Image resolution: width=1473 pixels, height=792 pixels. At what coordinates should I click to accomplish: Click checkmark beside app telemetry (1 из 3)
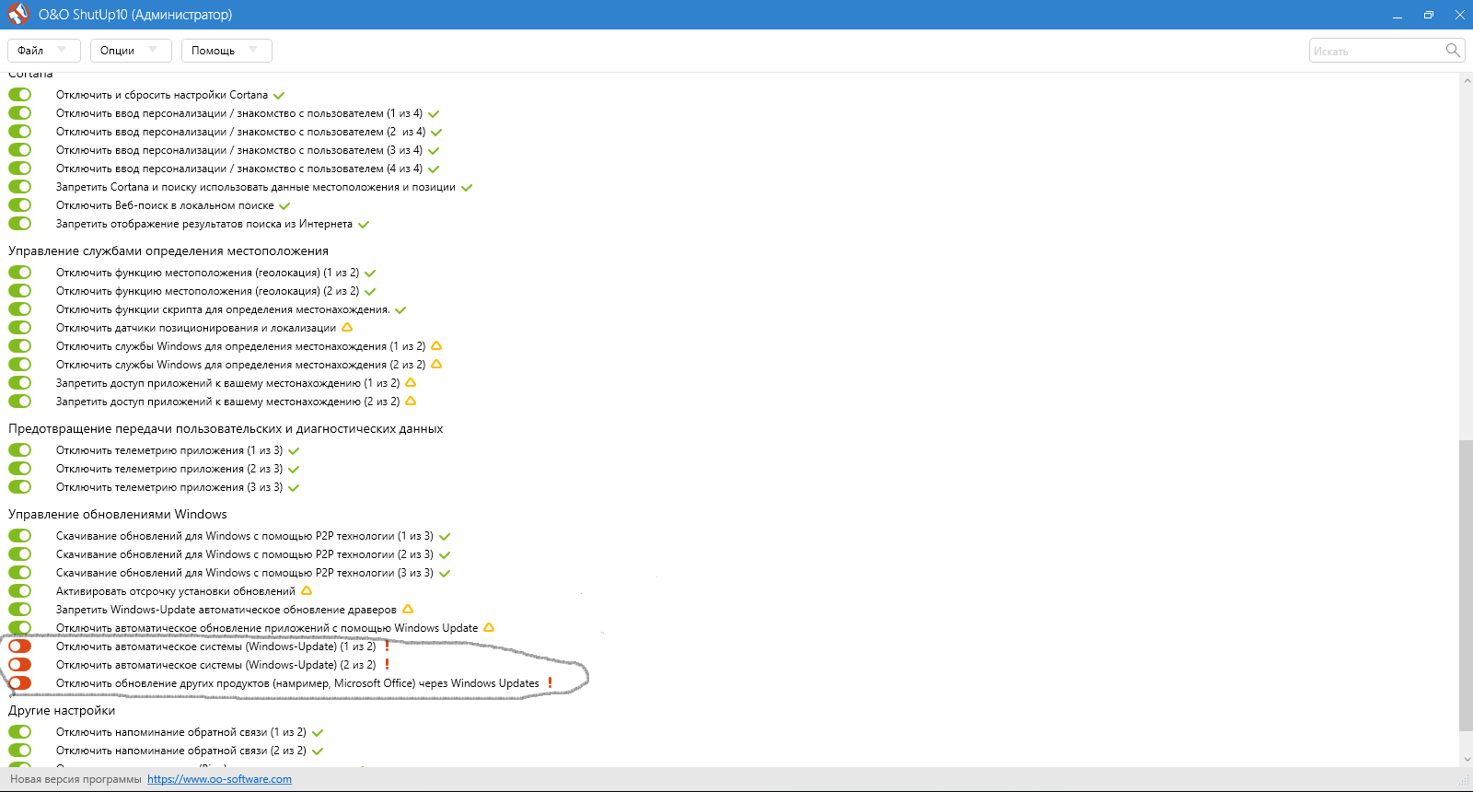pos(294,450)
